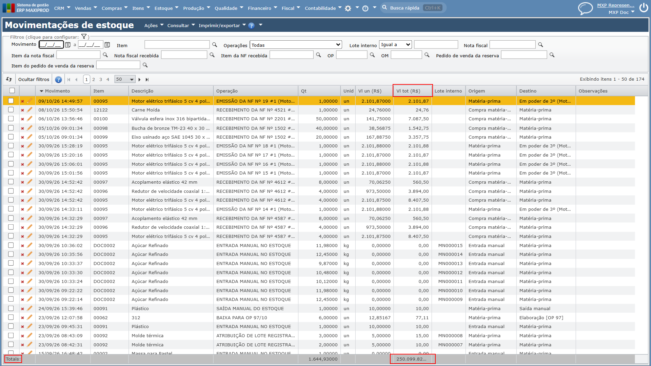The width and height of the screenshot is (651, 366).
Task: Click the Ocultar filtros button
Action: pyautogui.click(x=34, y=79)
